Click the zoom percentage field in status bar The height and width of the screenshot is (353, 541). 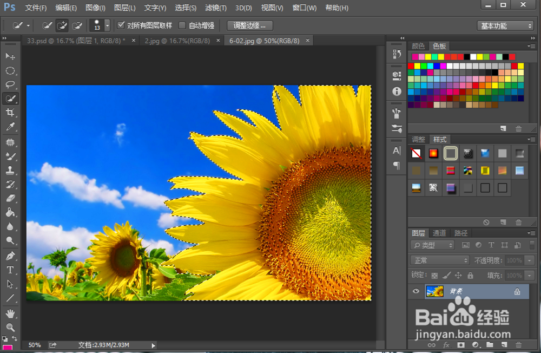coord(35,345)
